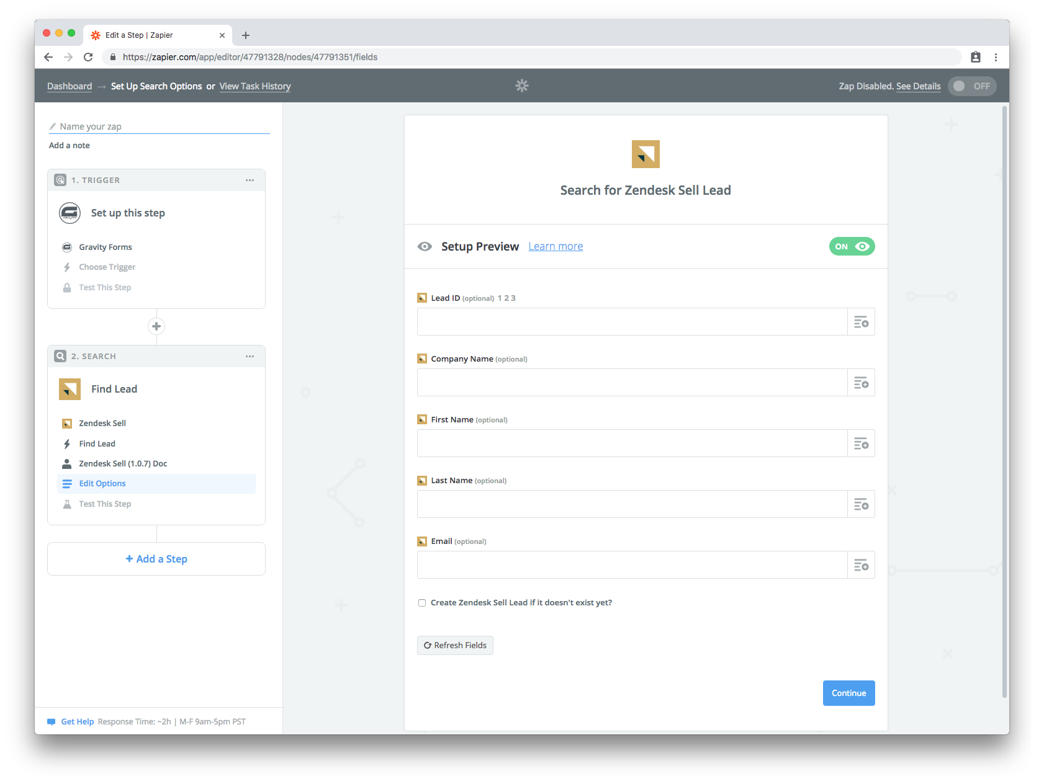Click the large Zendesk Sell logo
Screen dimensions: 1044x784
pyautogui.click(x=646, y=154)
